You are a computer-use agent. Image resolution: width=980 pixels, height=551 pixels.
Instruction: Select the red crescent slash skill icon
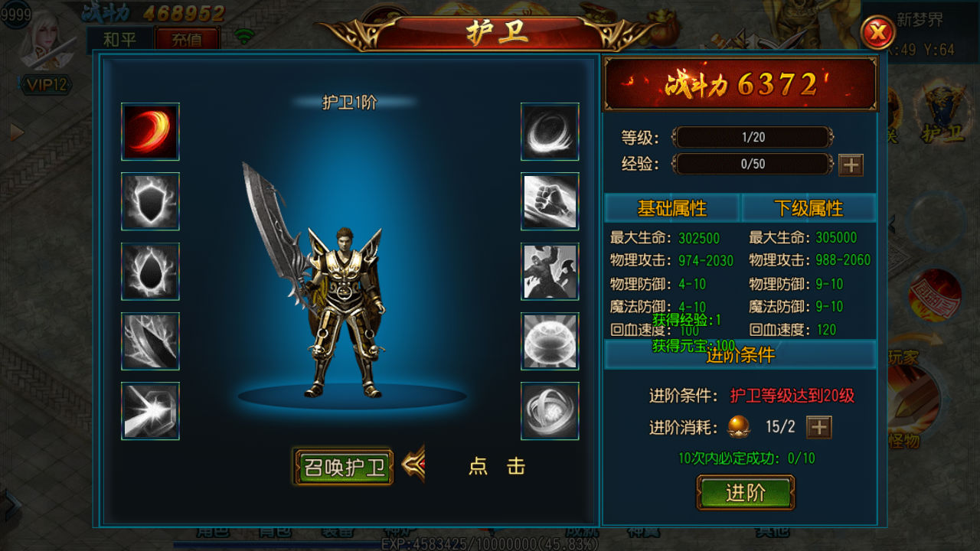coord(150,132)
